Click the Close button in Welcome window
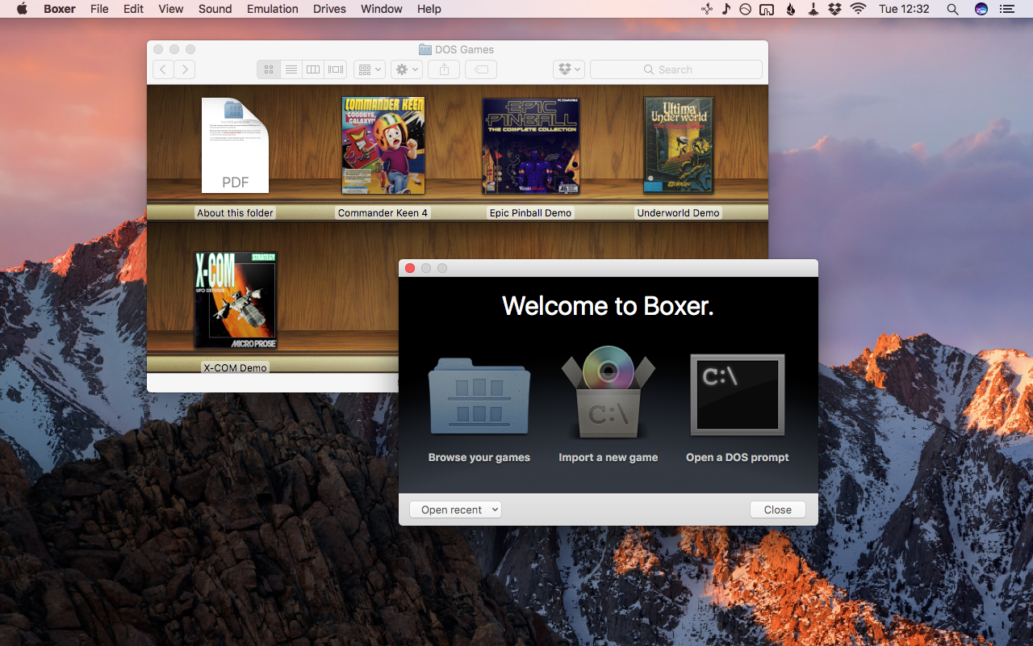This screenshot has width=1033, height=646. (778, 510)
